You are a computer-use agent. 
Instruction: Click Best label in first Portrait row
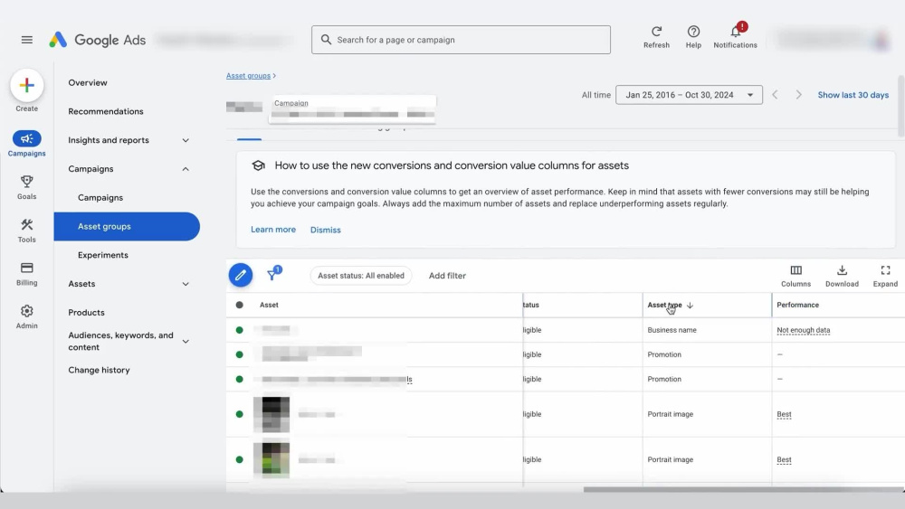coord(784,414)
